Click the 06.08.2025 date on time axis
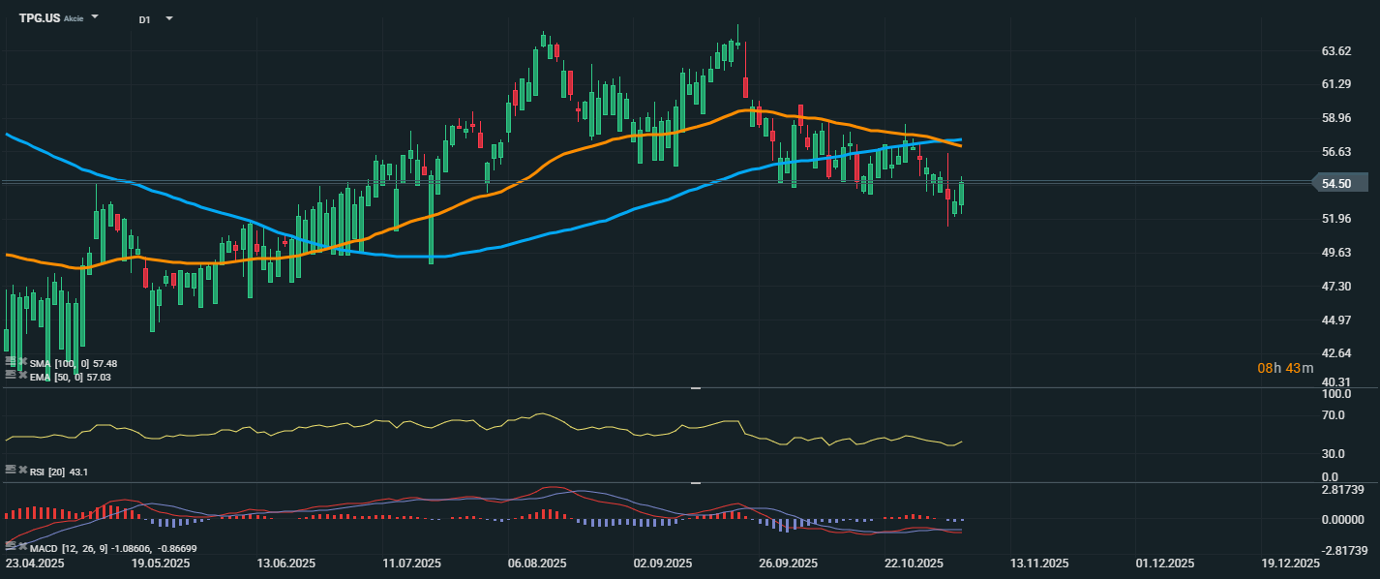This screenshot has height=579, width=1380. pyautogui.click(x=536, y=563)
